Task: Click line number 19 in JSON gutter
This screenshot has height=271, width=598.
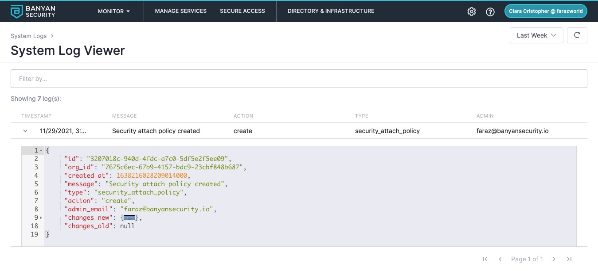Action: point(34,234)
